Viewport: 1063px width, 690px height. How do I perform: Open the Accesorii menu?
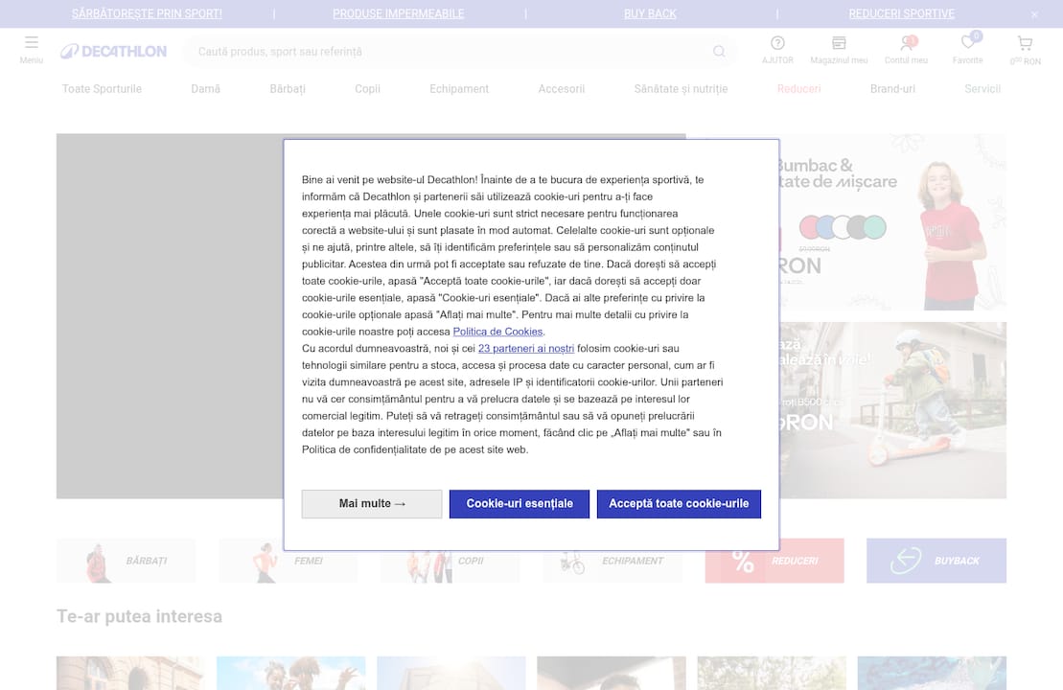(x=562, y=89)
